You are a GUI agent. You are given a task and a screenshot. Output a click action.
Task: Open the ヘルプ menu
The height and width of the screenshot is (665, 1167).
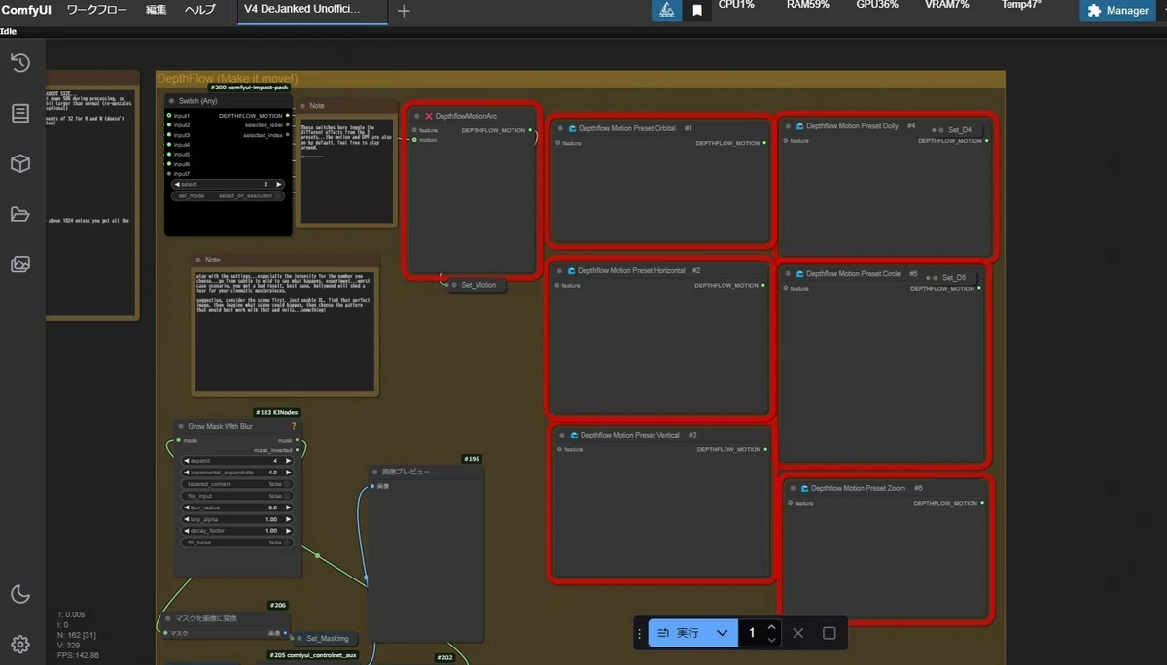coord(200,10)
